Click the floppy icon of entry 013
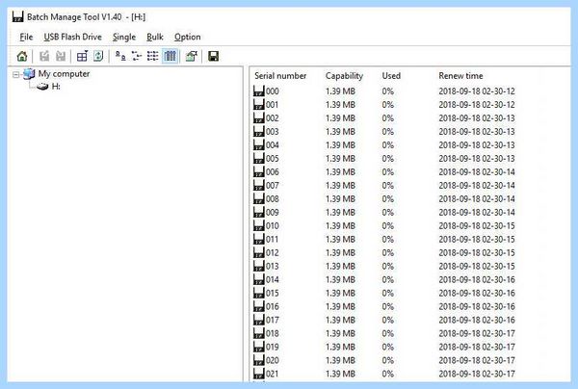 tap(259, 266)
